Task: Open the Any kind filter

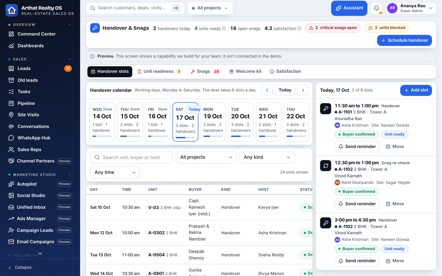Action: 267,157
